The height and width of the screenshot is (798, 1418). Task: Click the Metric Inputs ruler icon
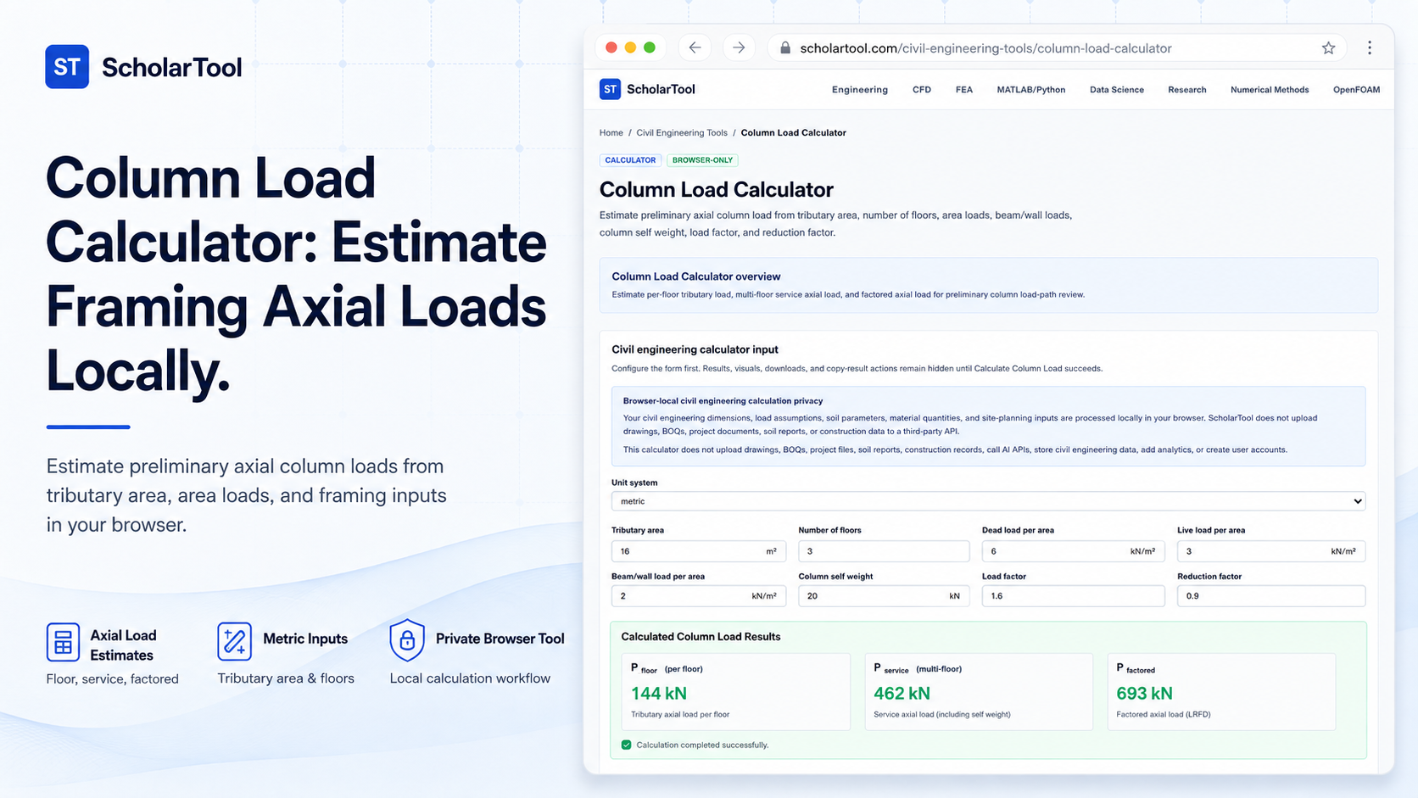(x=234, y=641)
